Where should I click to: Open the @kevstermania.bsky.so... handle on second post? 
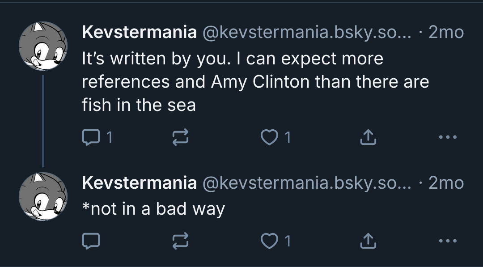point(307,183)
